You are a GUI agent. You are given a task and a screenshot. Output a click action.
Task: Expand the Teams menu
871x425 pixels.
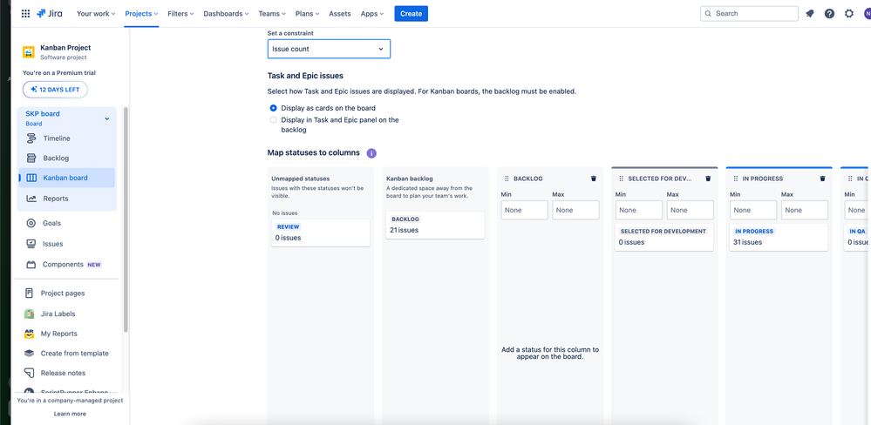click(x=272, y=14)
